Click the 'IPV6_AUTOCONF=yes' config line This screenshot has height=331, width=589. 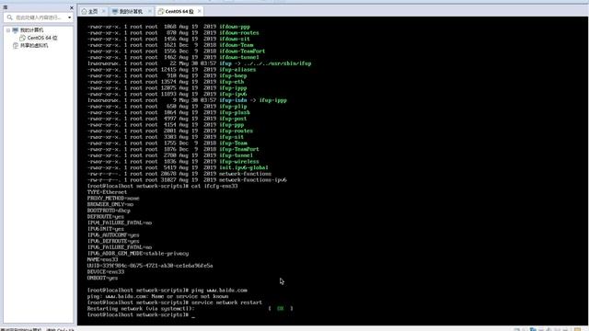[113, 235]
